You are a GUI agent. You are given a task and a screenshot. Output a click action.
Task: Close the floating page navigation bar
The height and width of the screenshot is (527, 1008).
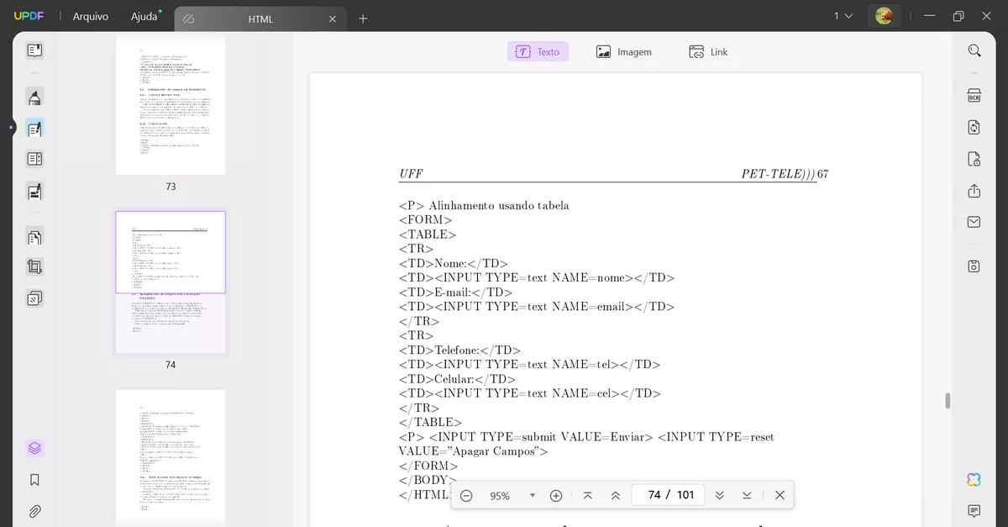coord(779,495)
